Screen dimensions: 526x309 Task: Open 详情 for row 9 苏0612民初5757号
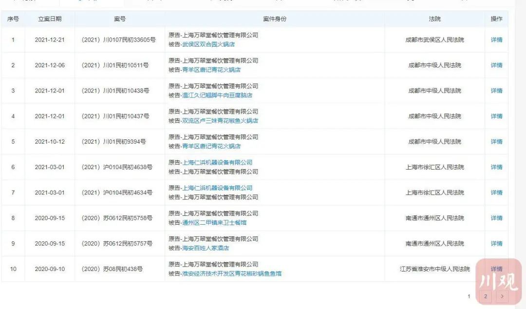(496, 244)
